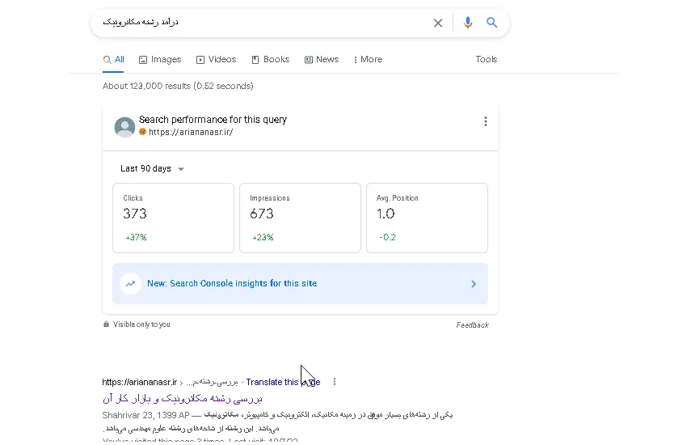Viewport: 687px width, 445px height.
Task: Expand the Last 90 days dropdown
Action: pos(152,169)
